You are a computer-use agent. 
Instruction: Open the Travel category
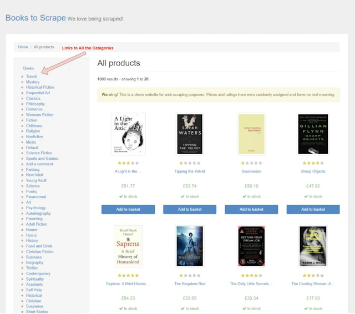pyautogui.click(x=31, y=77)
